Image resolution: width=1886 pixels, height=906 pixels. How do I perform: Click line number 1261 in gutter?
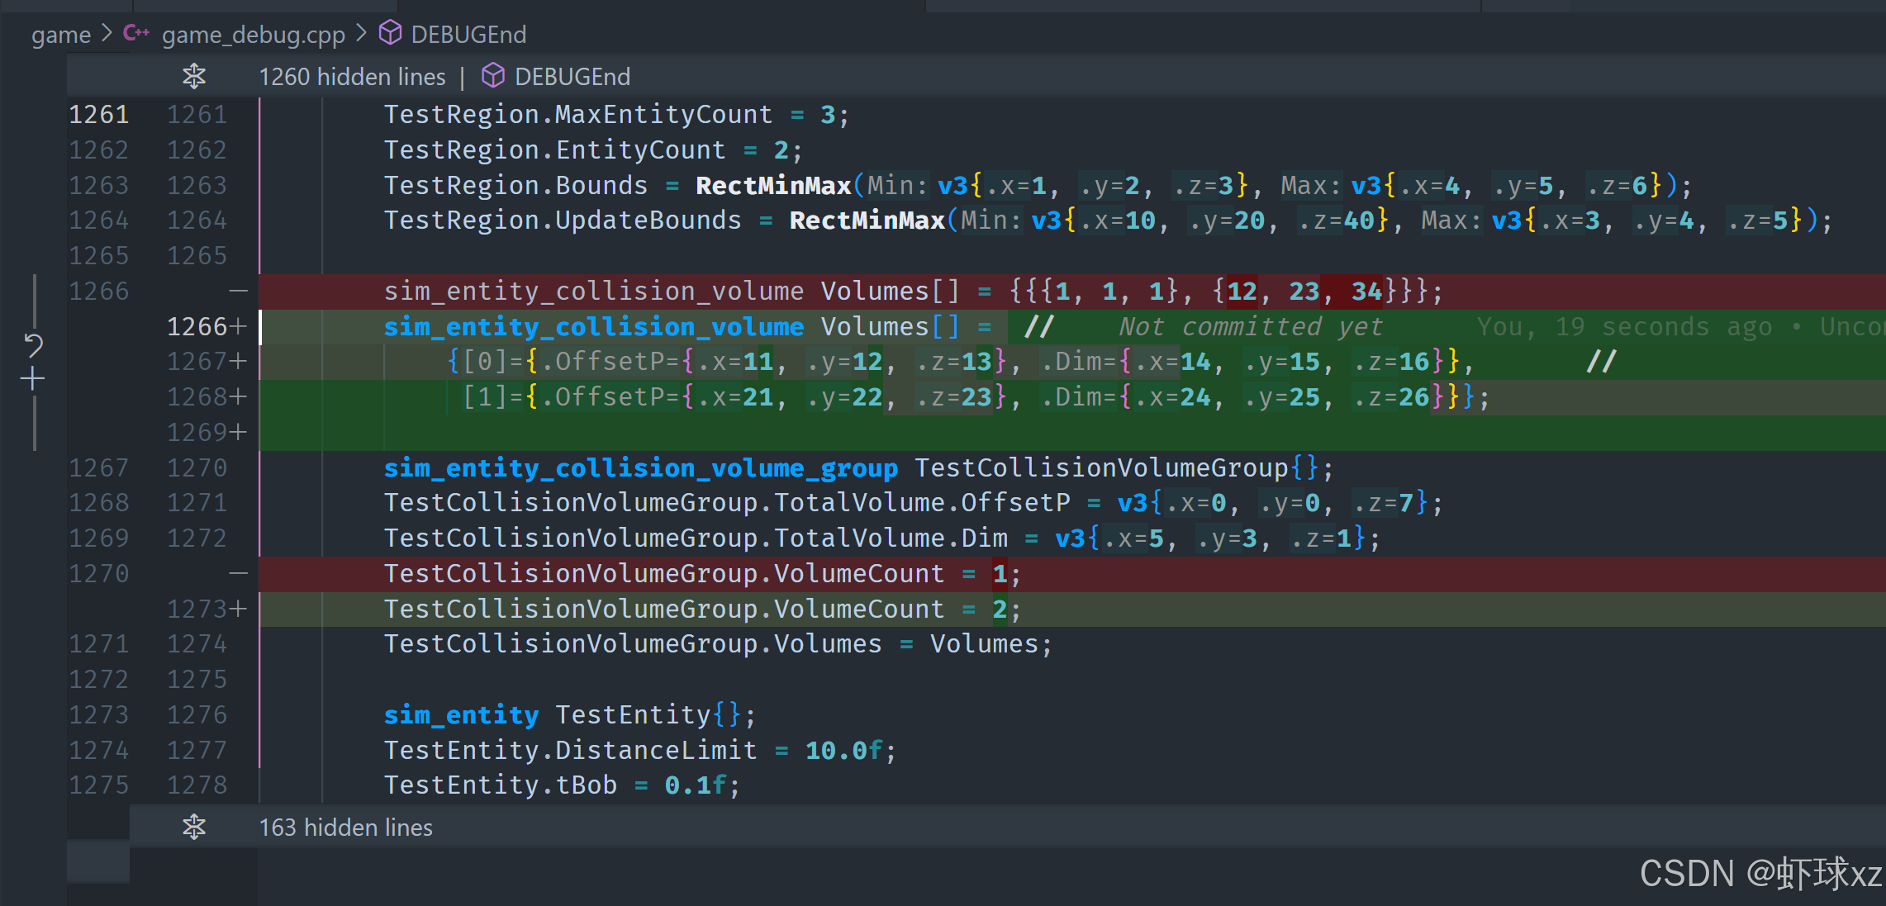pos(98,114)
